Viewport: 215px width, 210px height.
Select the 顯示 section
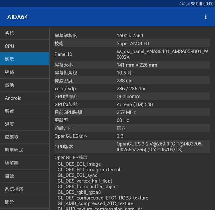pyautogui.click(x=25, y=59)
